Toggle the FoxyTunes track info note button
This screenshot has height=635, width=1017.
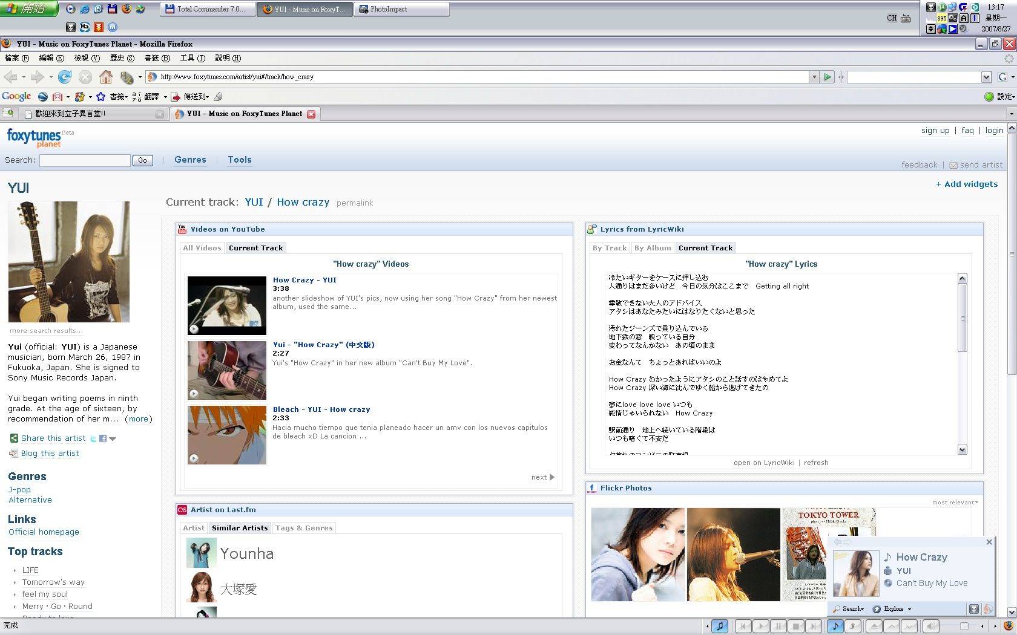click(x=835, y=626)
